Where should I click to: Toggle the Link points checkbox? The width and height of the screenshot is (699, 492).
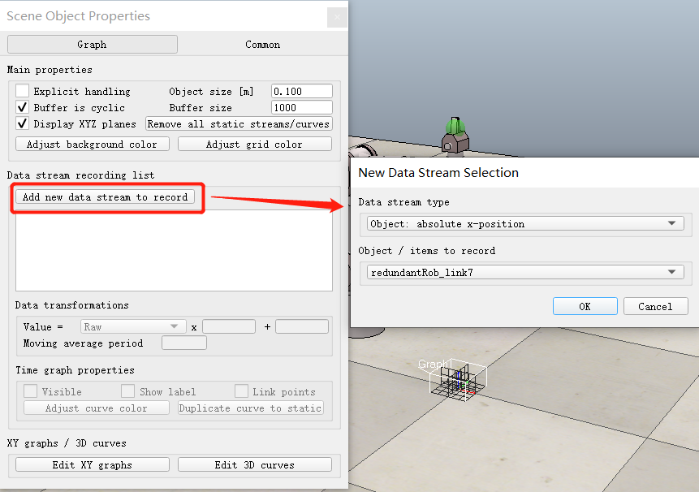point(242,391)
